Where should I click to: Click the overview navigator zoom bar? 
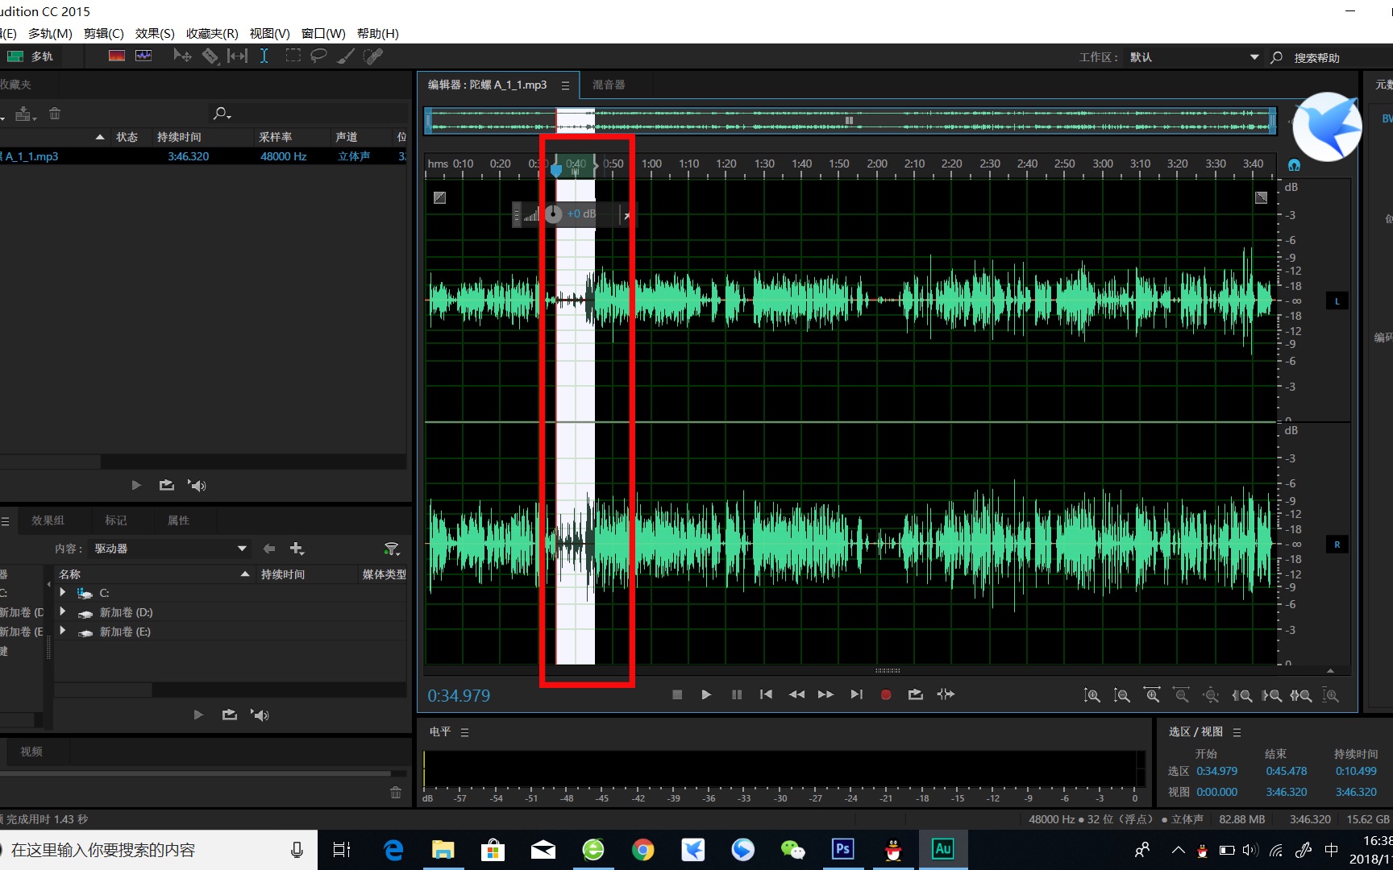click(849, 121)
